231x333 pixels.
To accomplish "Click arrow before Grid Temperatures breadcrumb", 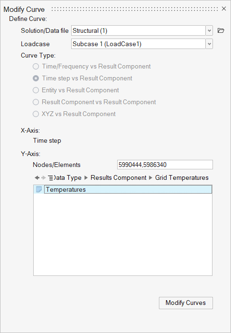I will pyautogui.click(x=150, y=178).
